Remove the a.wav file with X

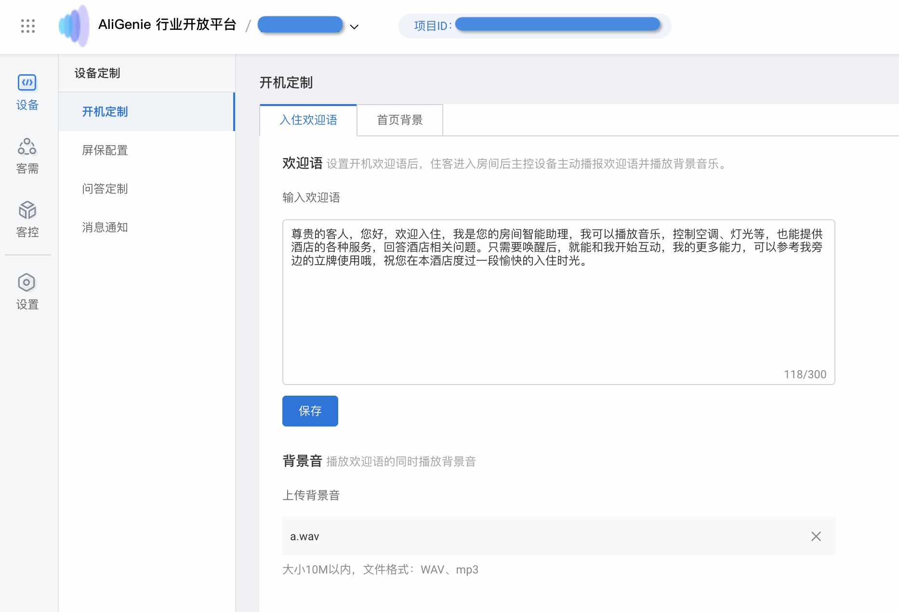coord(816,536)
